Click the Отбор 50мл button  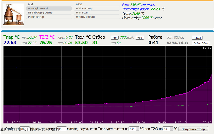tap(201, 43)
